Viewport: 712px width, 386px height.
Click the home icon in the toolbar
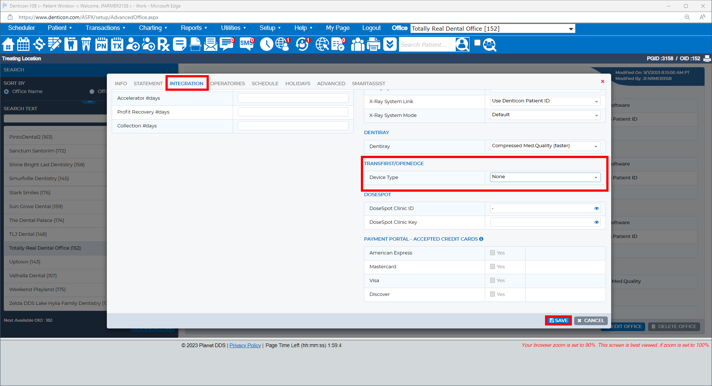point(8,44)
